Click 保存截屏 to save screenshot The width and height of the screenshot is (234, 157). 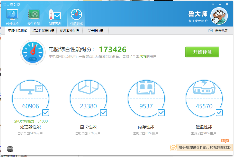(x=221, y=30)
